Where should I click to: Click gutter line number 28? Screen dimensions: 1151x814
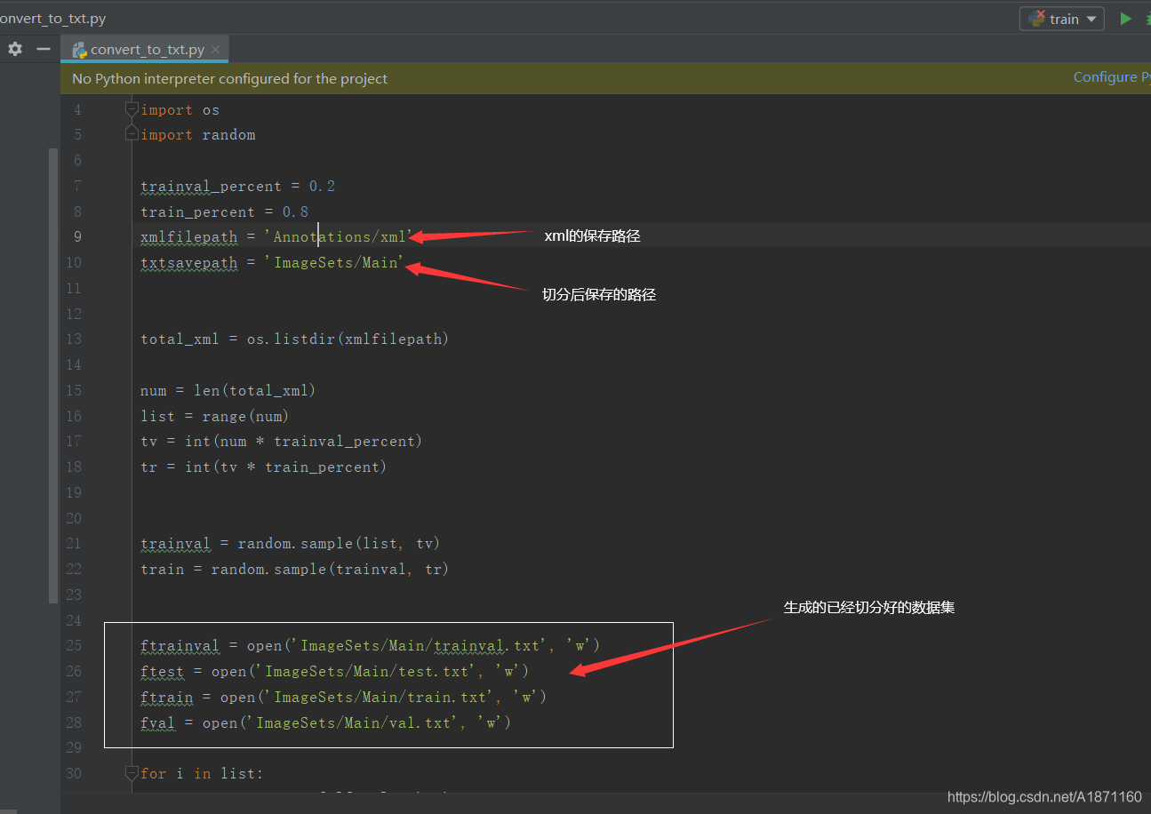tap(73, 722)
